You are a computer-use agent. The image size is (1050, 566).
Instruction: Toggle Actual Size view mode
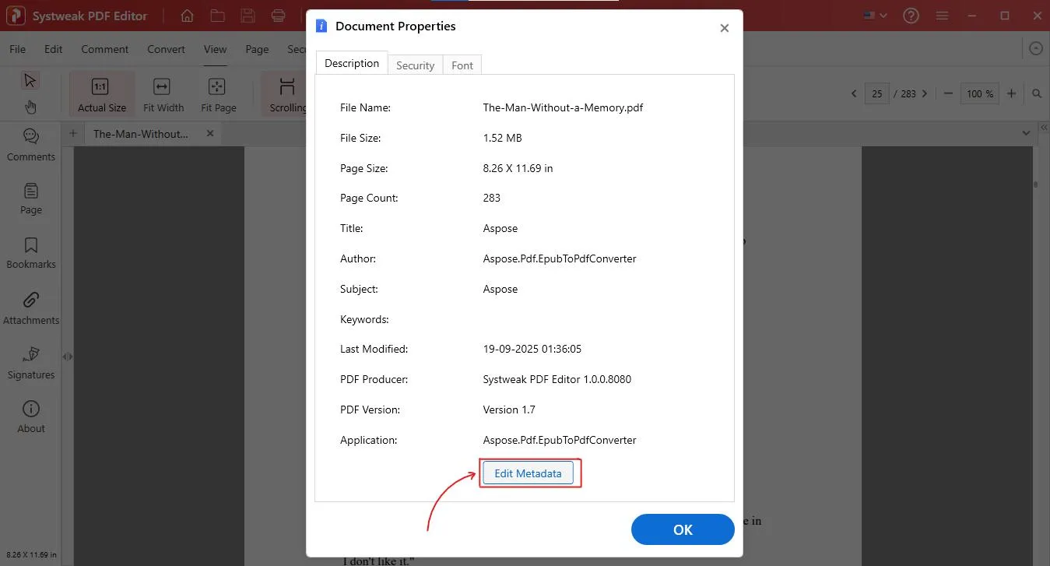click(x=101, y=93)
